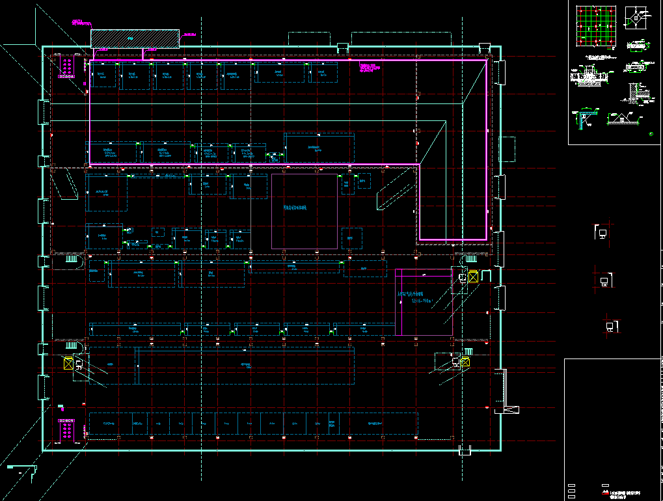Select the cyan profile shape outside the bottom-left corner
The image size is (663, 501).
point(22,472)
